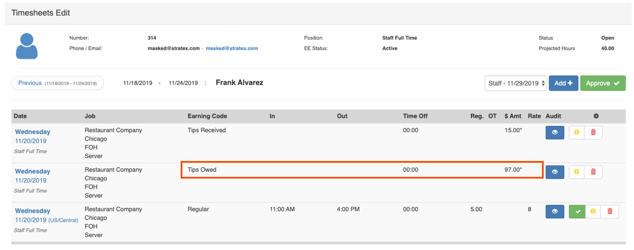This screenshot has height=250, width=634.
Task: Click yellow warning icon on Tips Received row
Action: coord(577,132)
